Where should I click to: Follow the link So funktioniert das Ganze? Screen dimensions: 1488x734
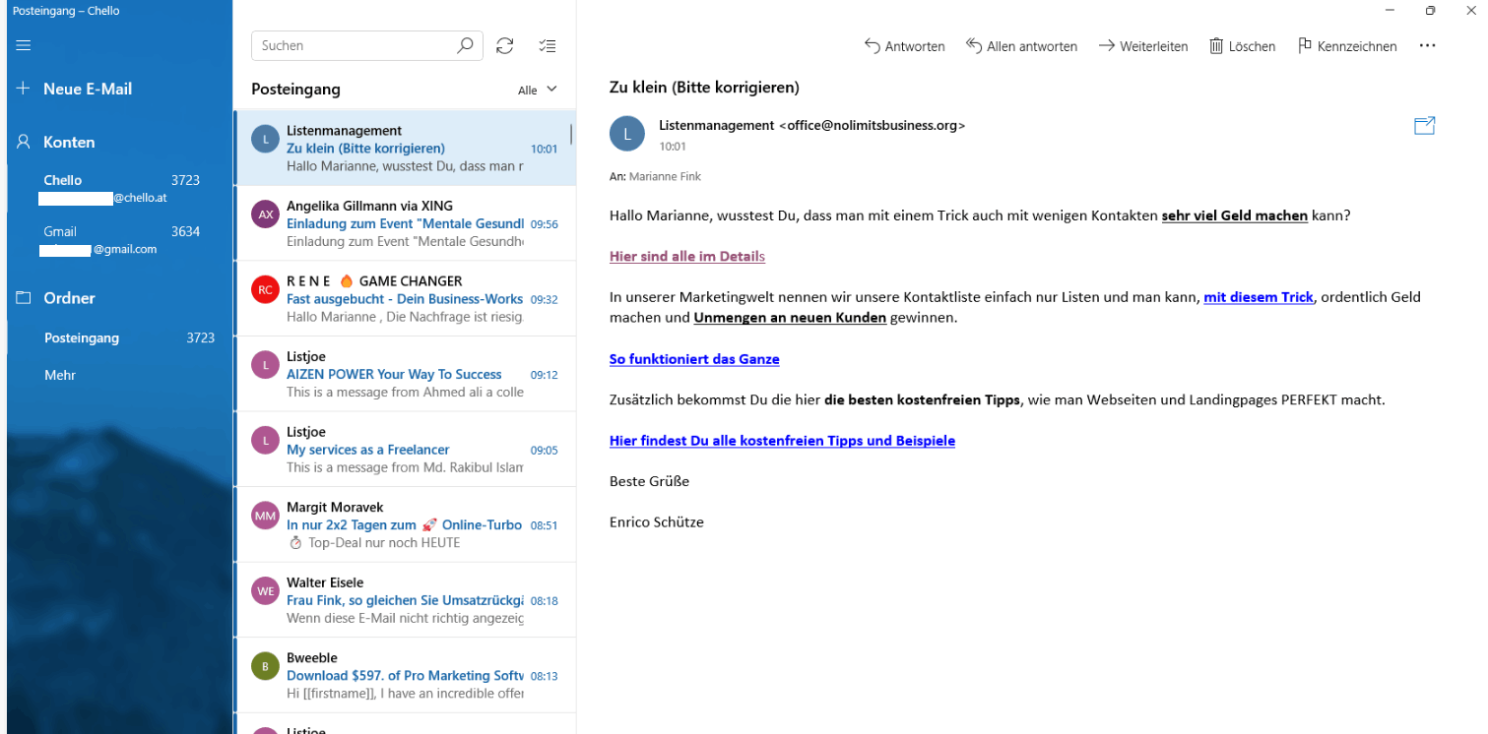[694, 359]
